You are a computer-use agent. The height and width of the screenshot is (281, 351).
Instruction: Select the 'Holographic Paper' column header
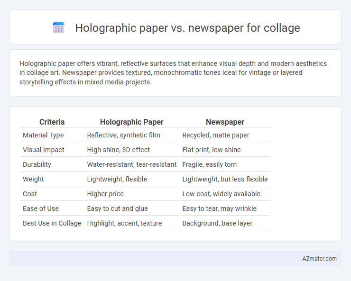(x=132, y=122)
